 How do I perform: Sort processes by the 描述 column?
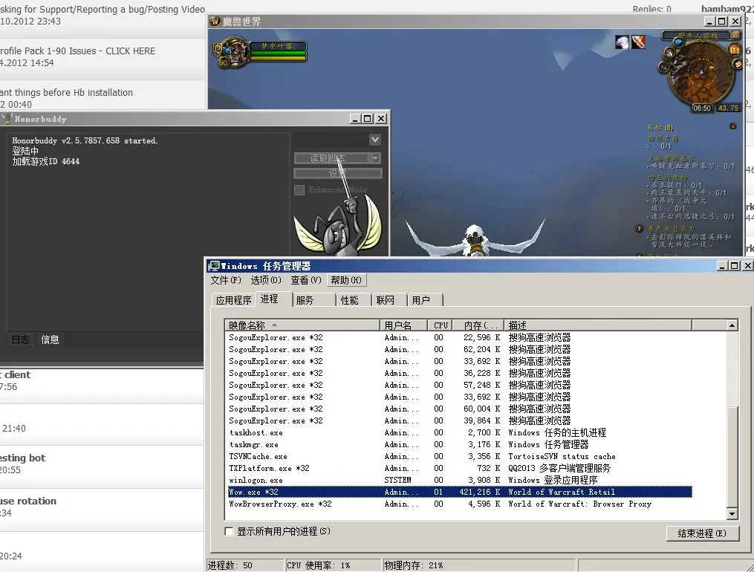point(598,325)
